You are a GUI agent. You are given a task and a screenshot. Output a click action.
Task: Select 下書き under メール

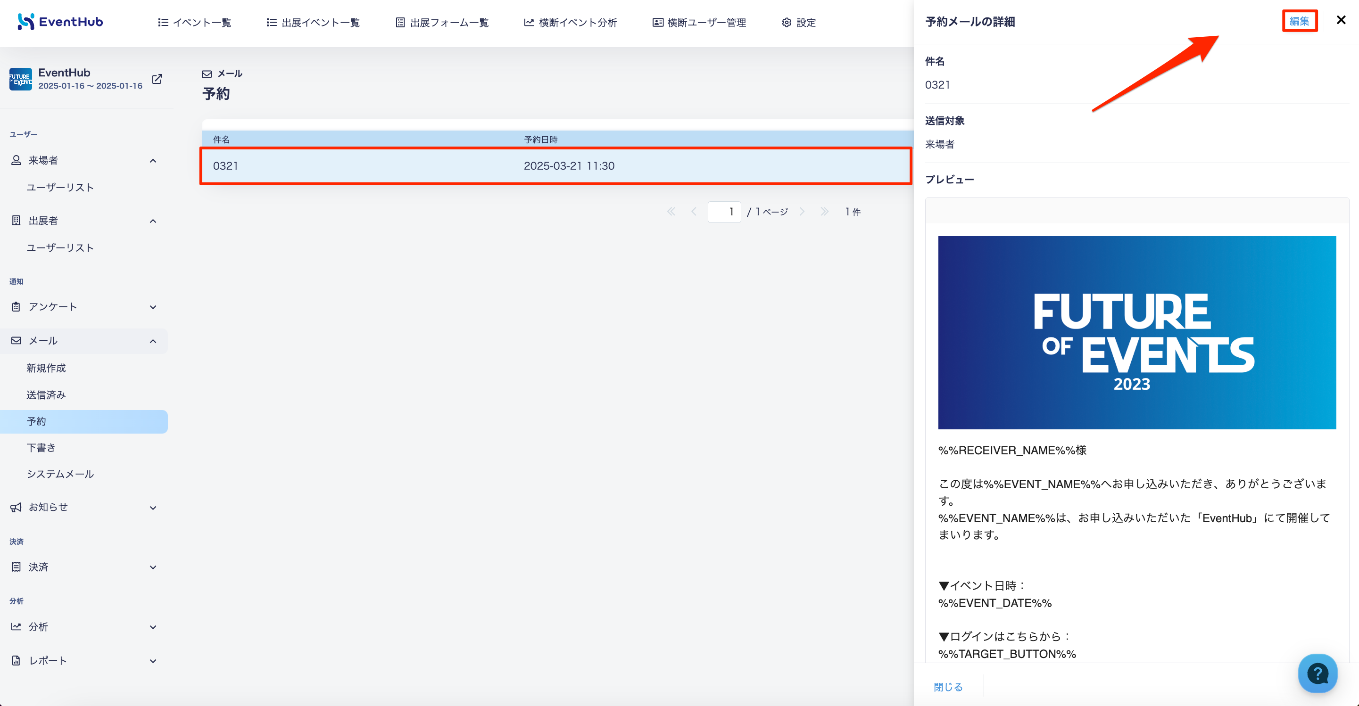tap(41, 448)
